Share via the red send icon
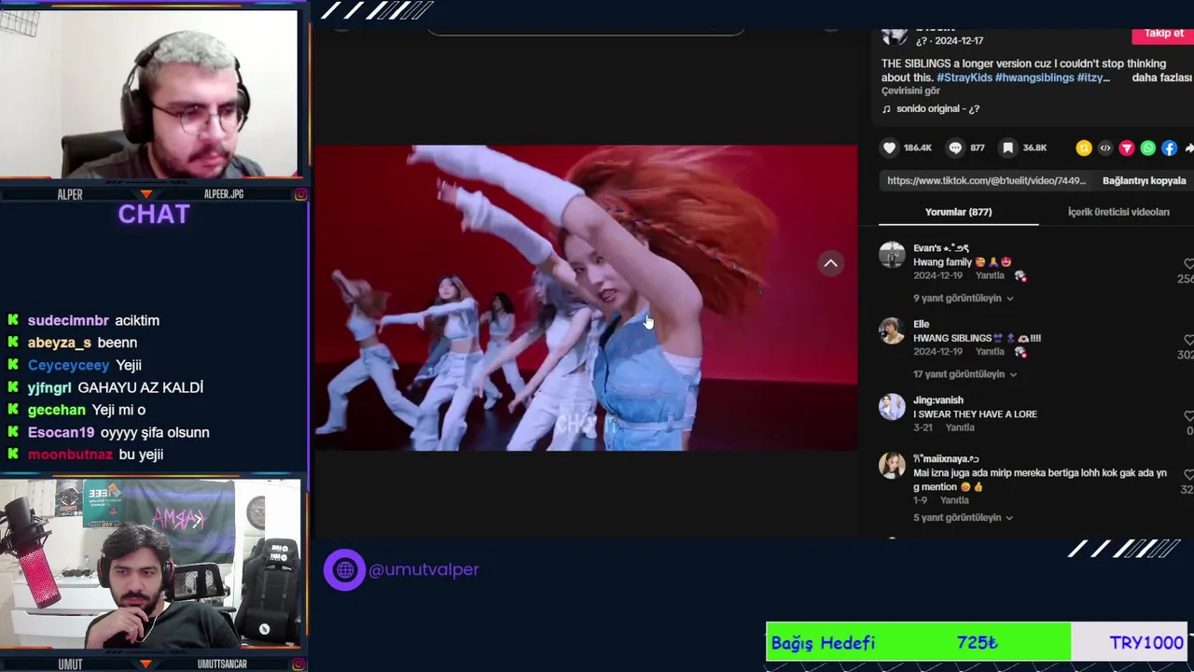 (x=1126, y=147)
